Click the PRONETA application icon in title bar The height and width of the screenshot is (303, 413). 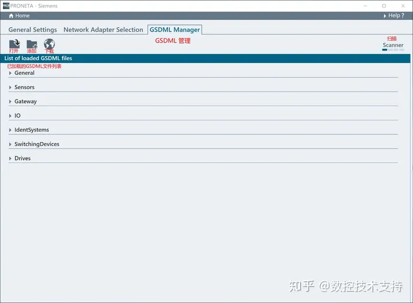pyautogui.click(x=6, y=6)
